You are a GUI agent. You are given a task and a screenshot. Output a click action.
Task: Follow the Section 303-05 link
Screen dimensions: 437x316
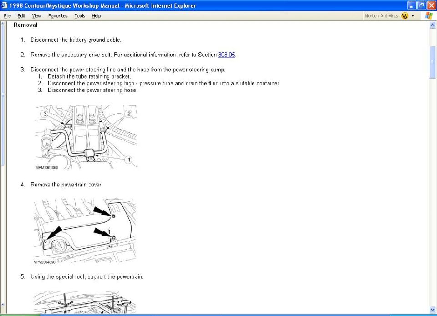coord(227,55)
